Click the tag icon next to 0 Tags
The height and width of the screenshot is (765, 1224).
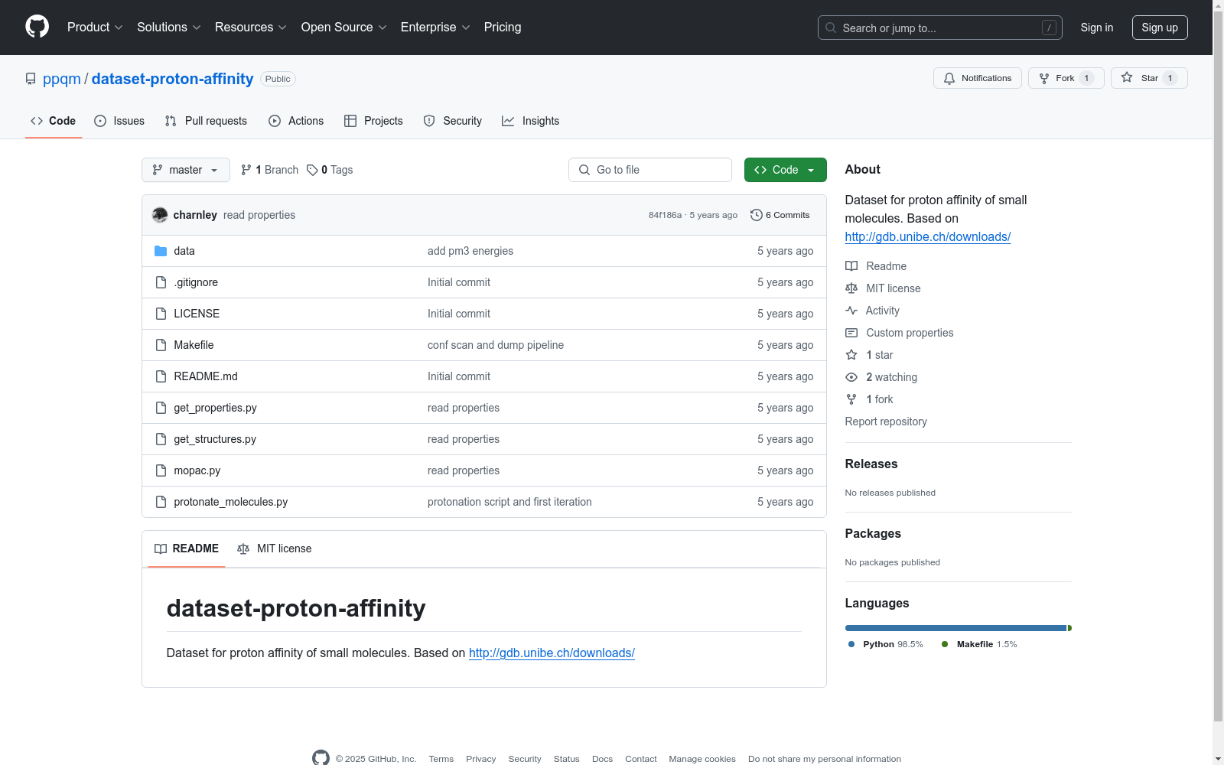click(x=312, y=170)
